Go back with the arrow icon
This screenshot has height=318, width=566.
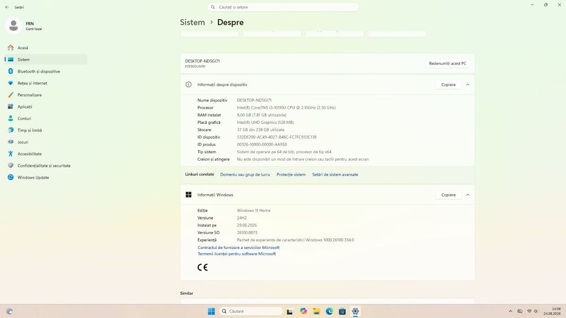pyautogui.click(x=7, y=7)
